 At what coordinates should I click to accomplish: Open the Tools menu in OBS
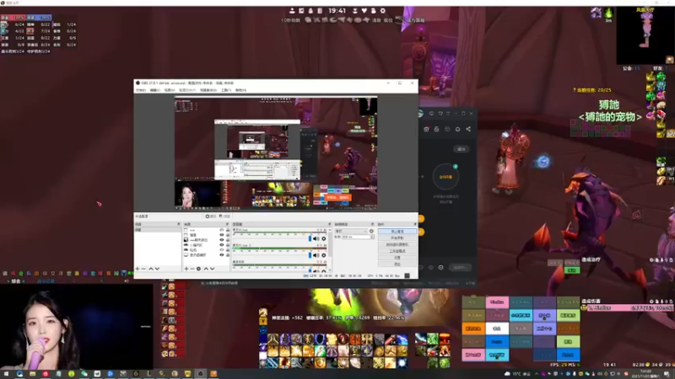tap(226, 90)
